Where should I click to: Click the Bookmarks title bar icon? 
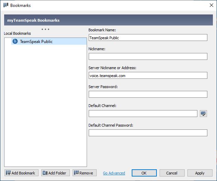(x=6, y=5)
